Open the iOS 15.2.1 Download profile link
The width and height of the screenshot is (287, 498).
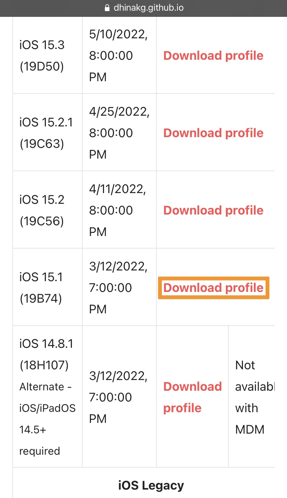[214, 133]
